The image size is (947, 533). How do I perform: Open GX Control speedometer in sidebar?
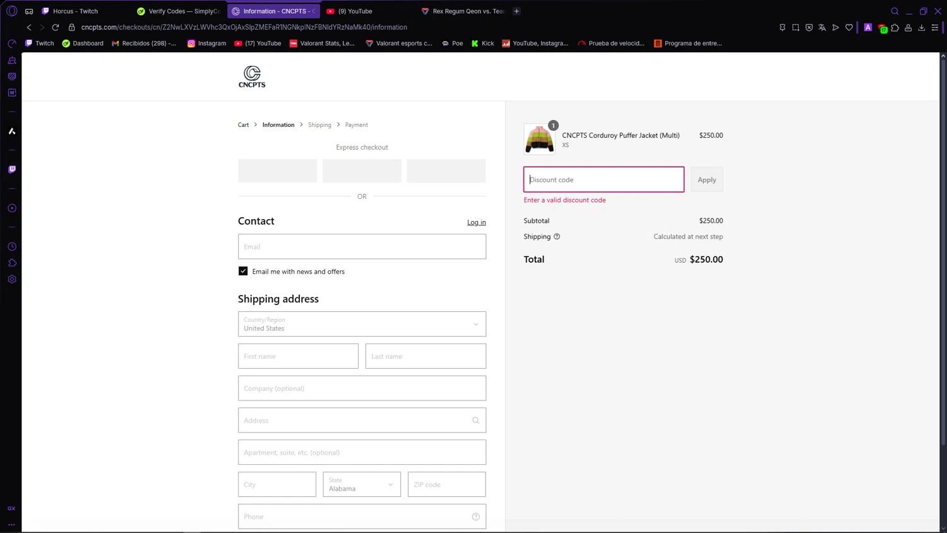coord(12,44)
